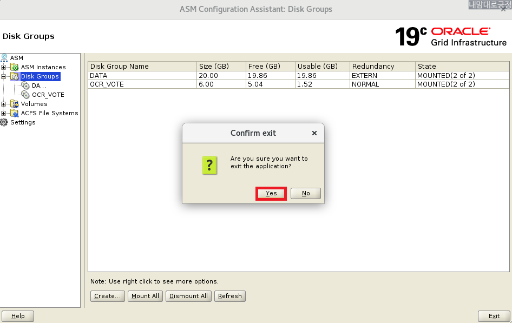Select the ASM root node icon

[x=4, y=58]
